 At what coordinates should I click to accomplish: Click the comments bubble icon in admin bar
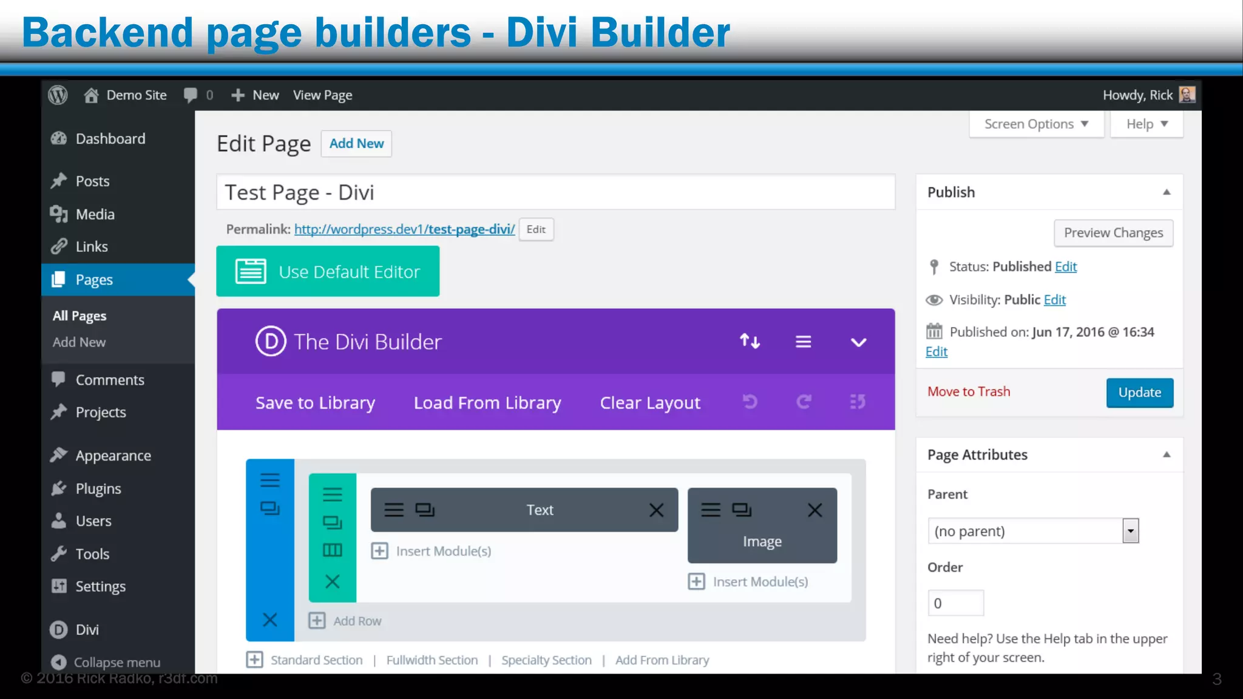coord(191,95)
